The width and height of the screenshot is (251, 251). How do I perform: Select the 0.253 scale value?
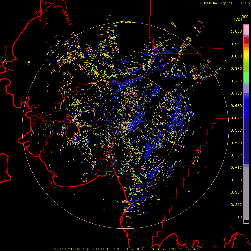pyautogui.click(x=236, y=205)
